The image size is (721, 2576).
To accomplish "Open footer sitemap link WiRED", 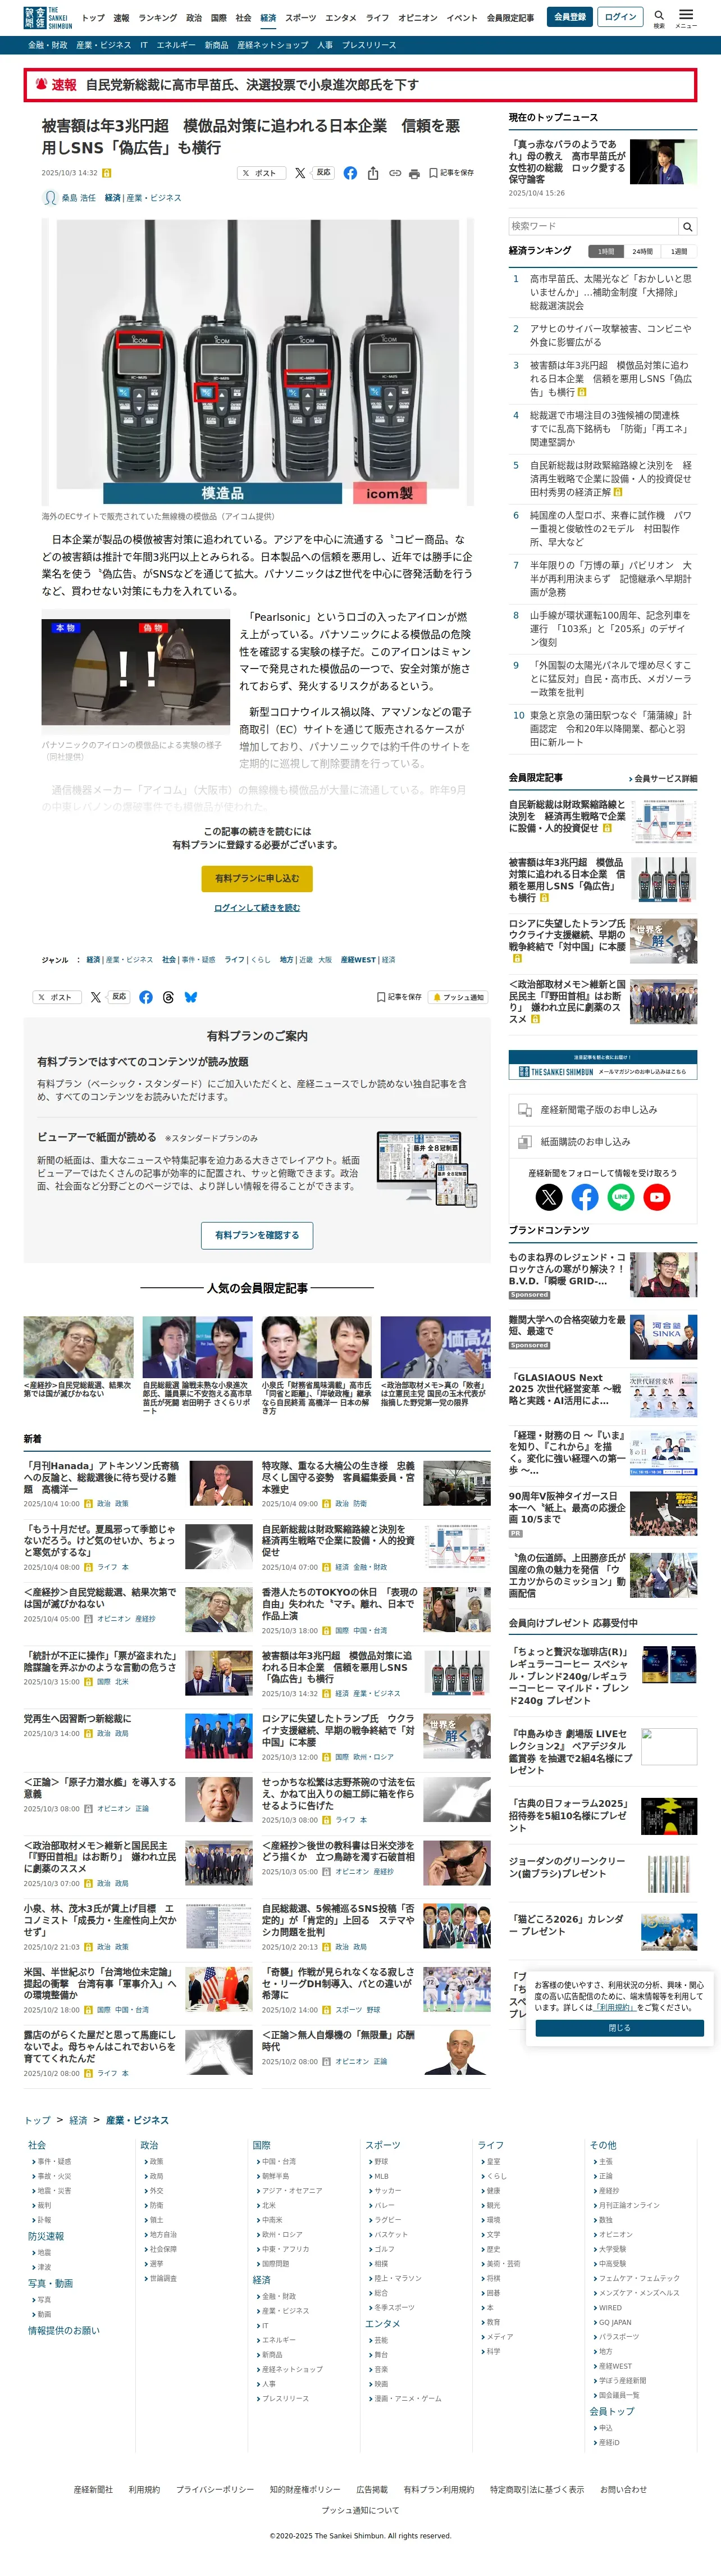I will 610,2308.
